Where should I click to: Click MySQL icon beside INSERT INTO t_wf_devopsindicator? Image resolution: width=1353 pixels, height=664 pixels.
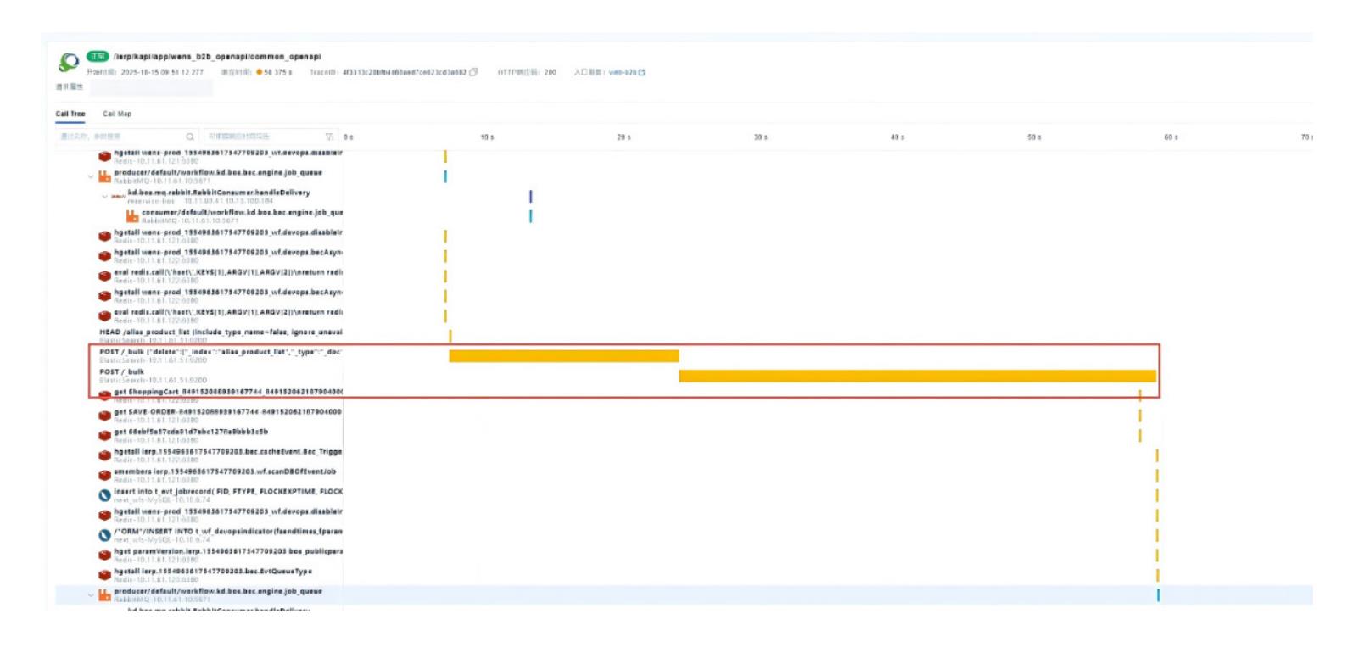(104, 536)
